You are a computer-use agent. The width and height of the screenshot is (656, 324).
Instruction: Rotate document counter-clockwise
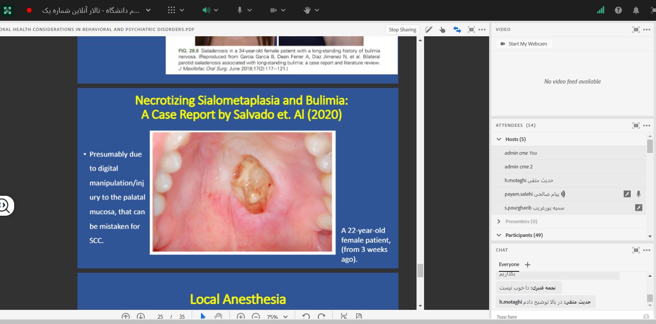pos(306,316)
